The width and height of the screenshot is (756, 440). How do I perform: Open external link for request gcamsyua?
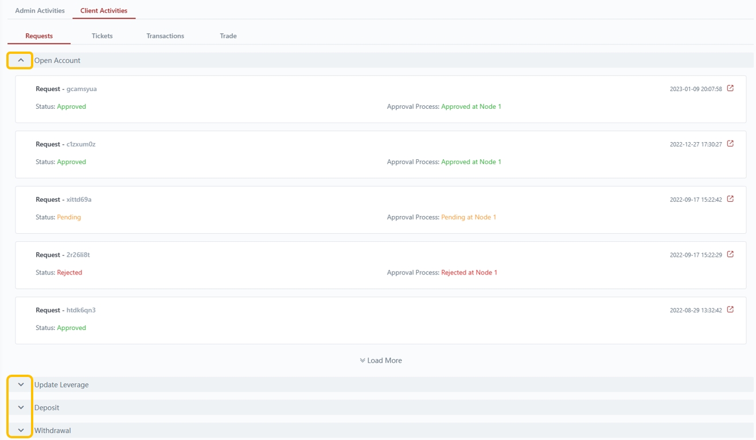(x=730, y=88)
